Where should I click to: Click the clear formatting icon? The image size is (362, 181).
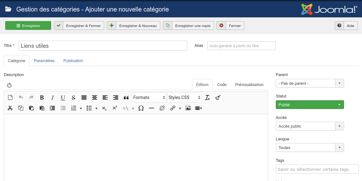pos(207,97)
